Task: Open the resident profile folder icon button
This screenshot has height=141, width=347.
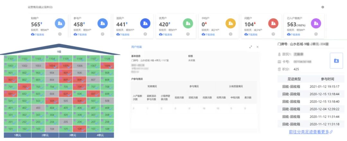Action: [x=336, y=61]
